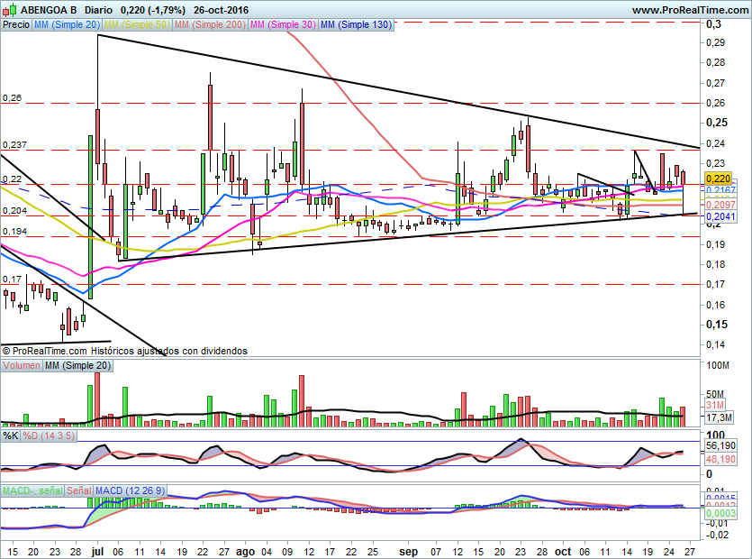Click the 0,25 price axis label
This screenshot has height=559, width=752.
[717, 123]
